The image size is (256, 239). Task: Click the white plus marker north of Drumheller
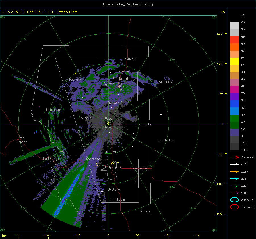[x=161, y=114]
